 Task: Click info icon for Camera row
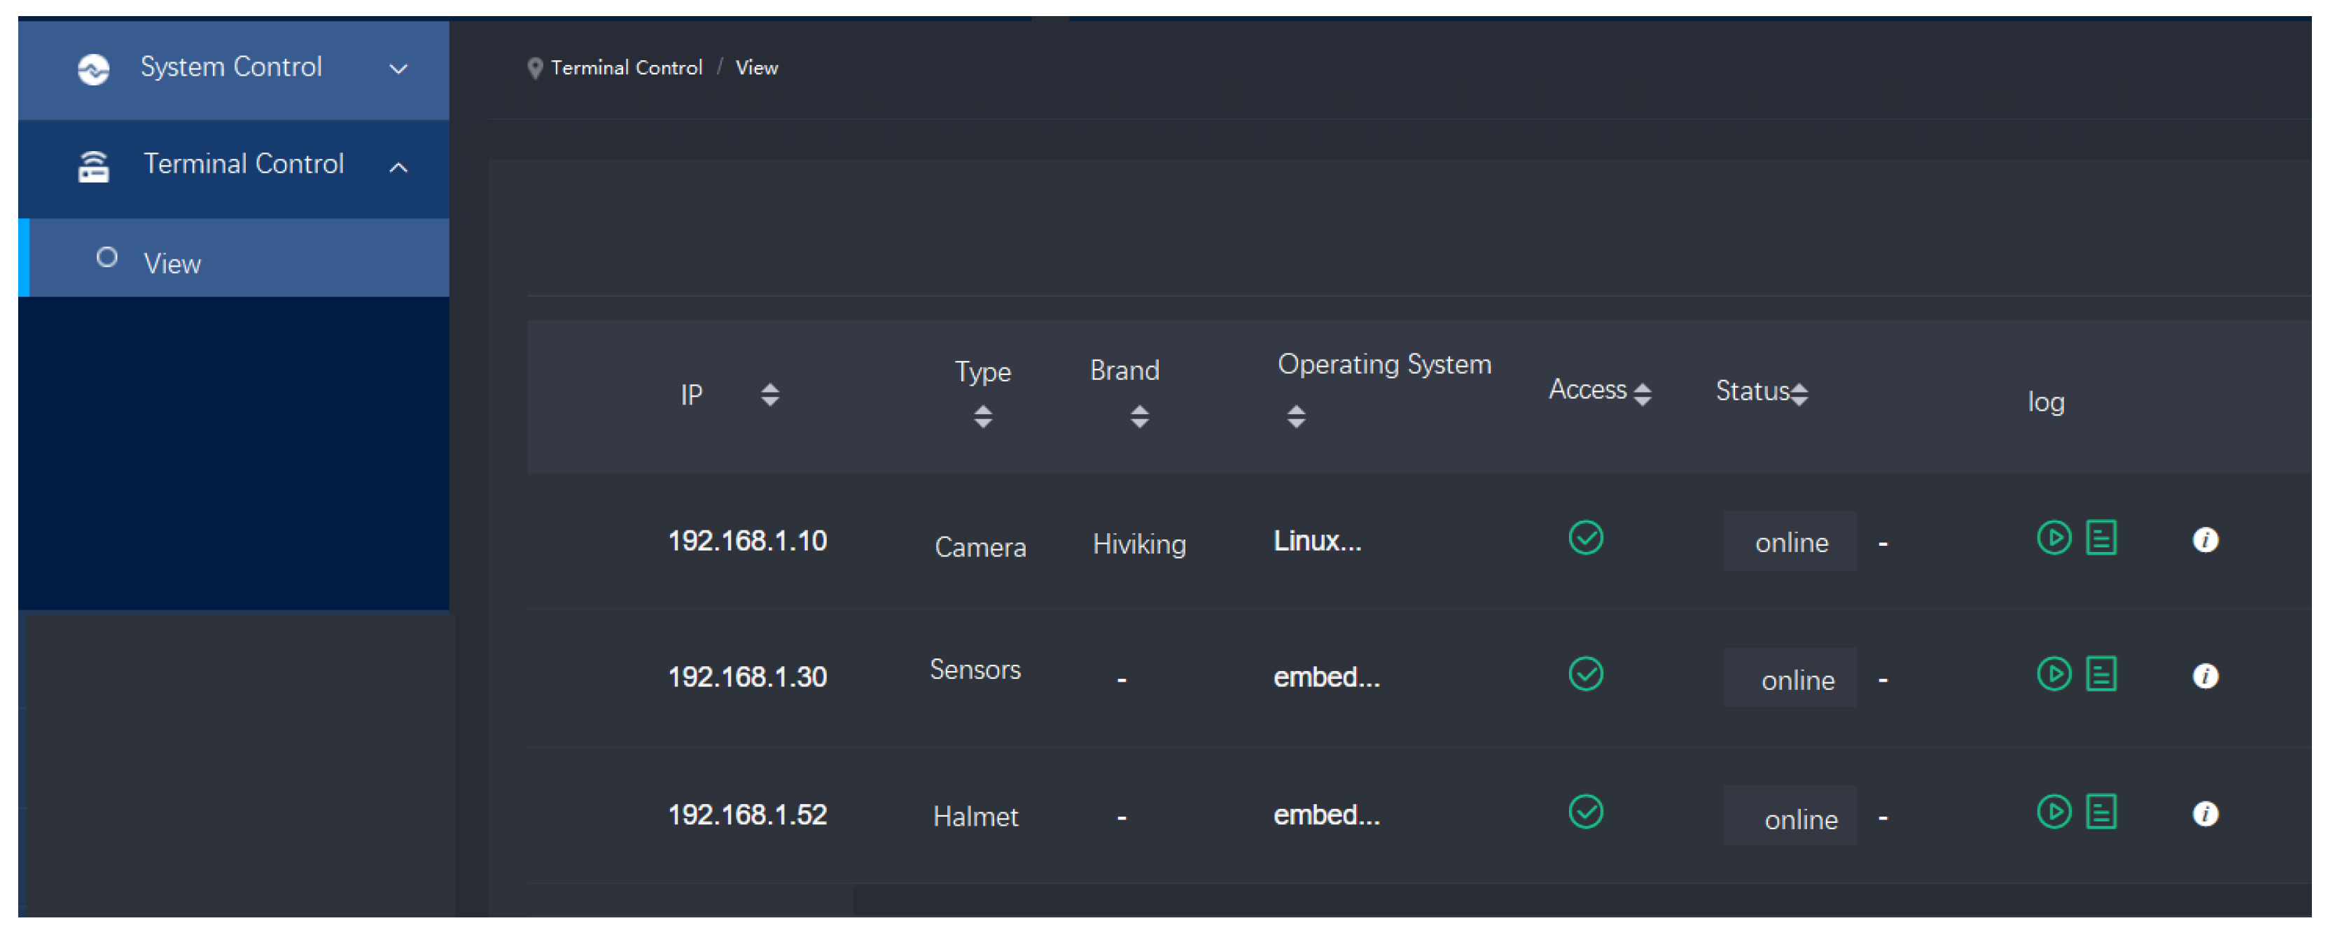point(2205,540)
